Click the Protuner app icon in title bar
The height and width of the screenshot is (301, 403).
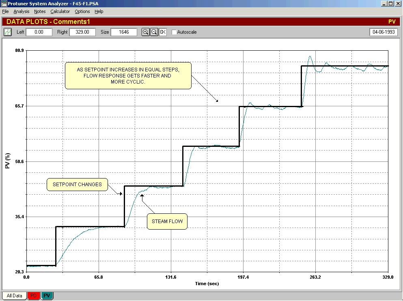[4, 3]
